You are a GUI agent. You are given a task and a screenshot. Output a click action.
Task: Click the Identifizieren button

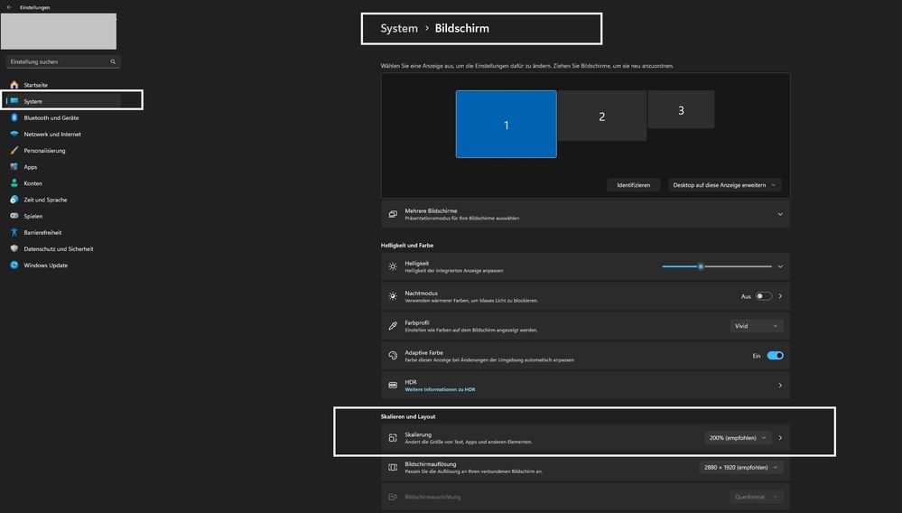click(633, 185)
